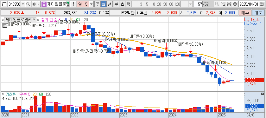The width and height of the screenshot is (266, 118).
Task: Select 분 (minute) chart period
Action: [116, 4]
